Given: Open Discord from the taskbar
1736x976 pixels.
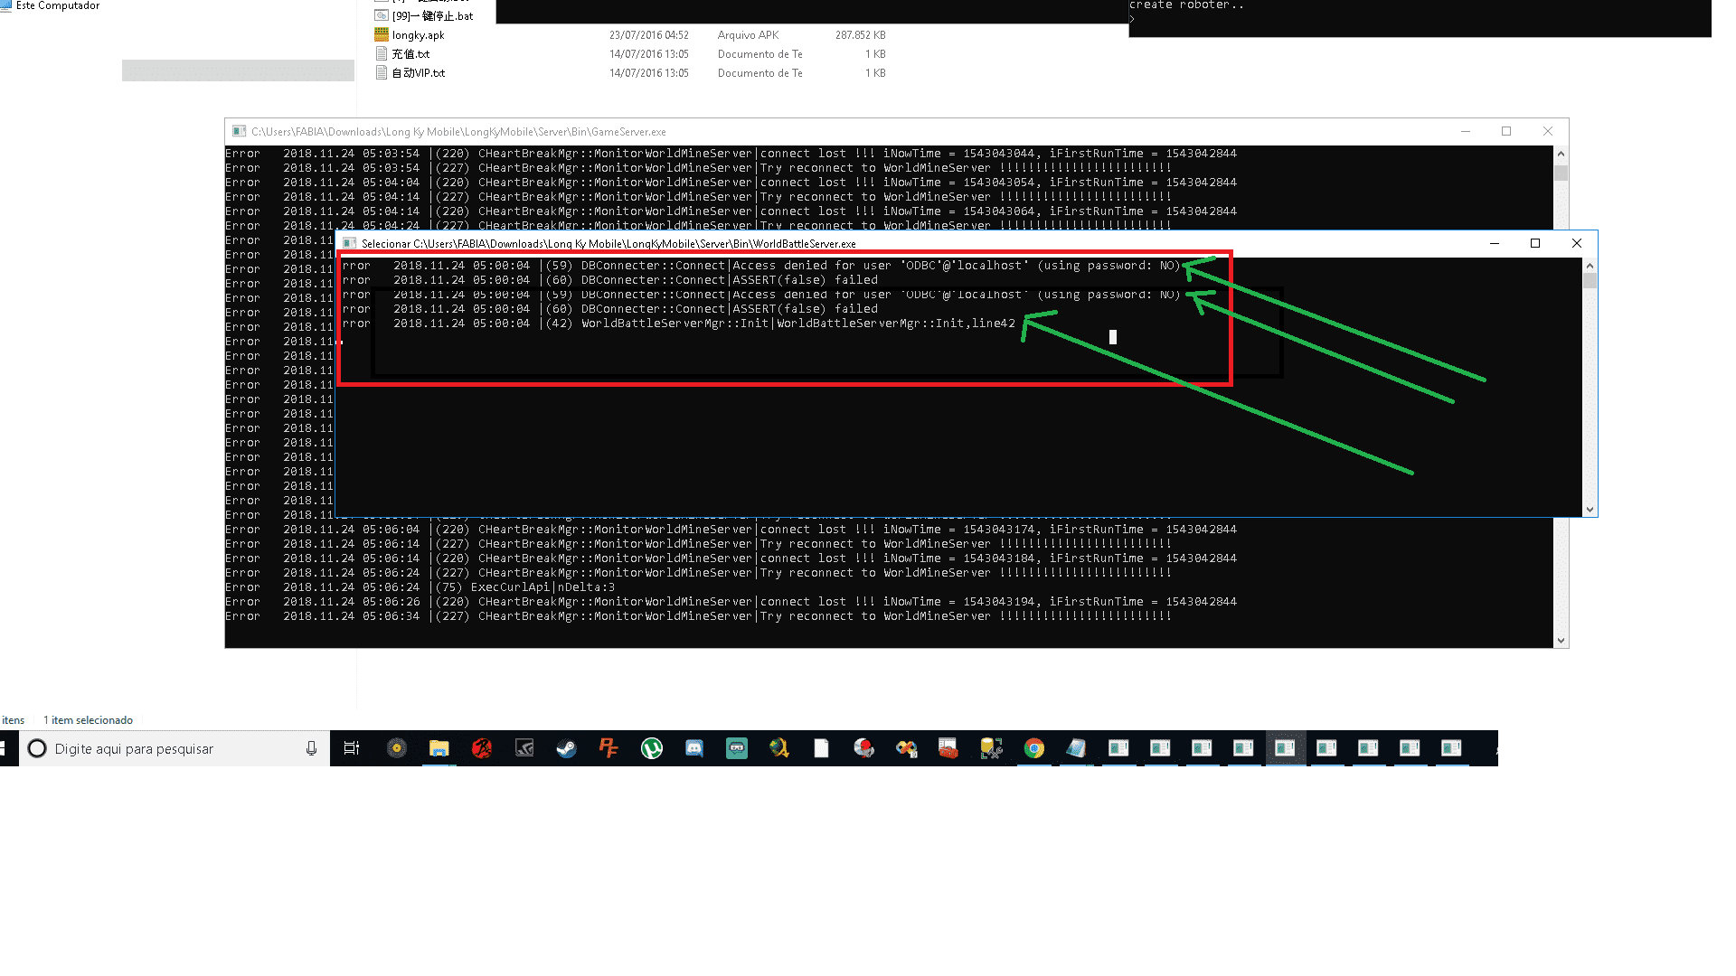Looking at the screenshot, I should [x=694, y=748].
